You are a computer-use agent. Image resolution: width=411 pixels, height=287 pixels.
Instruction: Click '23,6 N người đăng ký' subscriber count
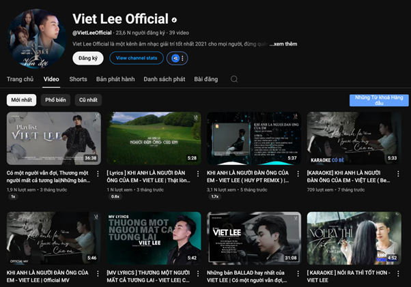point(141,33)
